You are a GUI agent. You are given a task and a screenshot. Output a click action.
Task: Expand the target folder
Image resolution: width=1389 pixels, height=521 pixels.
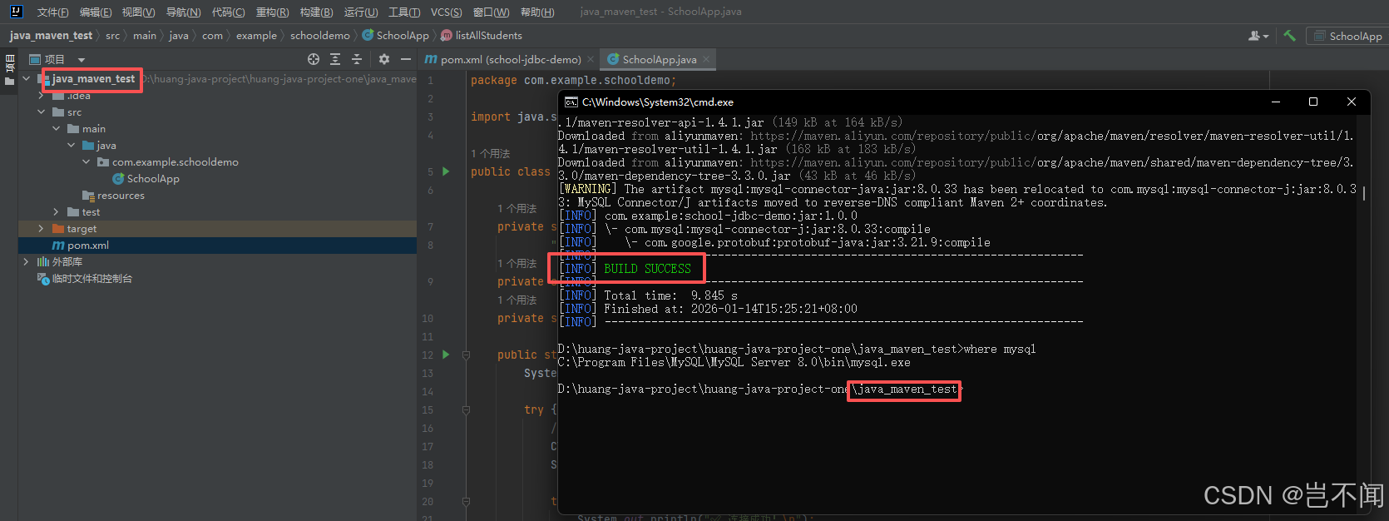click(x=42, y=229)
